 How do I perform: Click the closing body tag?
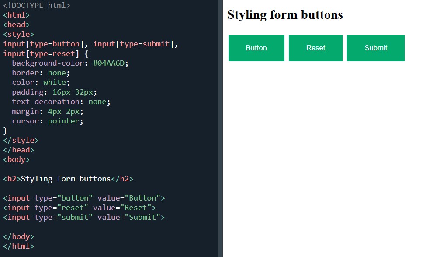pos(18,236)
